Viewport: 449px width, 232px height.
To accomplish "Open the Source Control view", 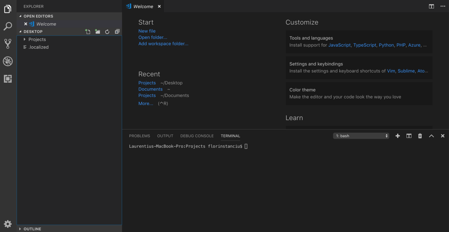I will pyautogui.click(x=8, y=44).
